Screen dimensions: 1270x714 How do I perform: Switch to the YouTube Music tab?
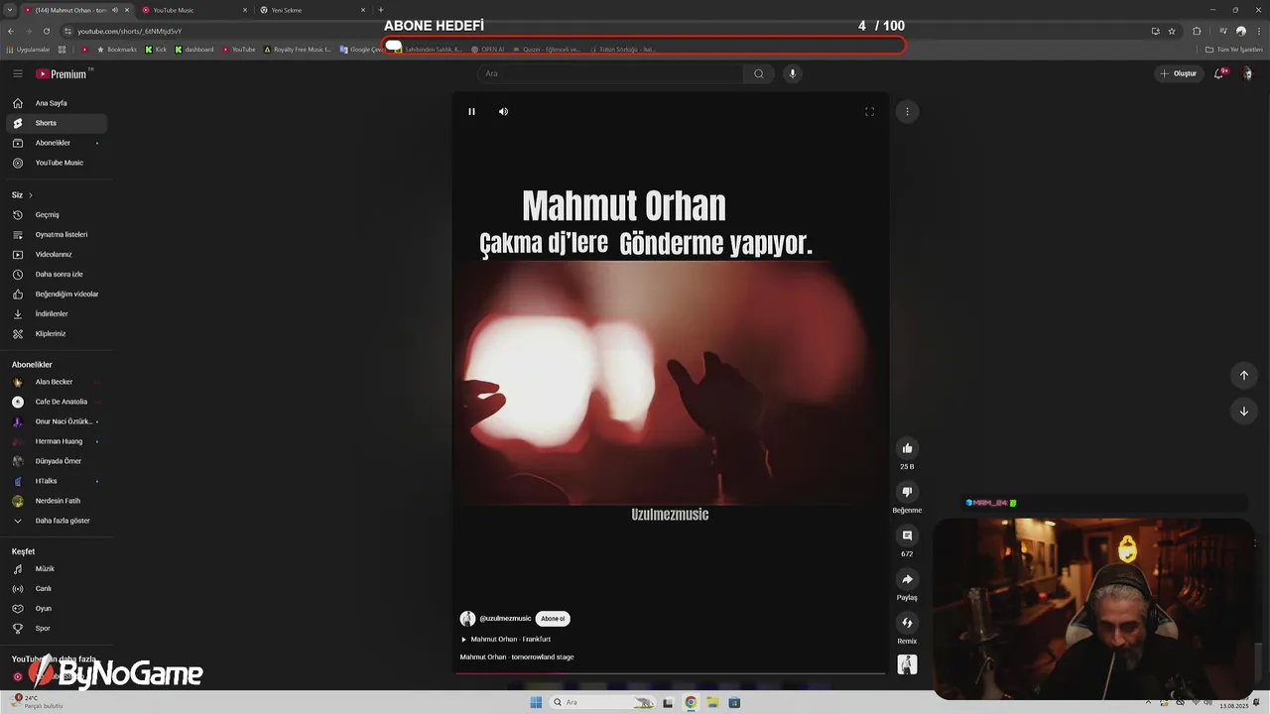coord(193,10)
